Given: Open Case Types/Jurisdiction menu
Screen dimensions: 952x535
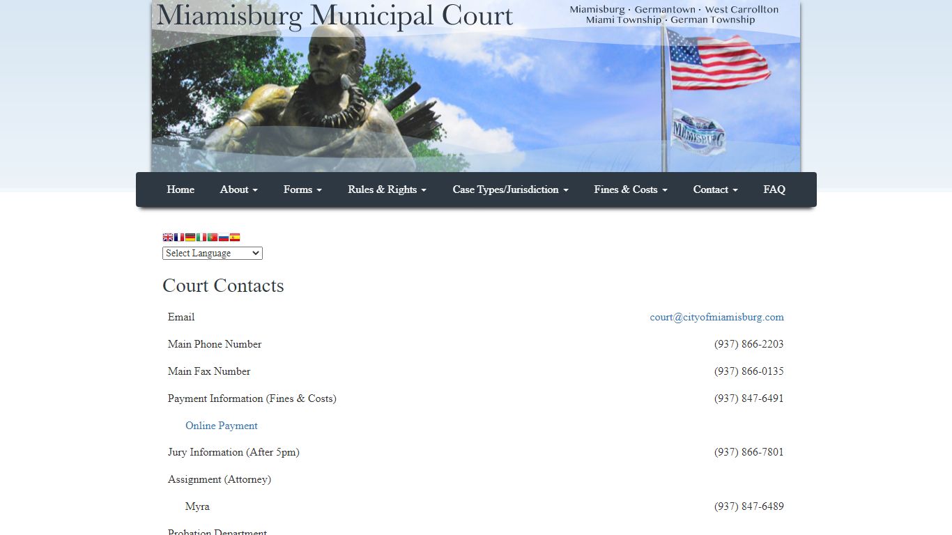Looking at the screenshot, I should [x=511, y=189].
